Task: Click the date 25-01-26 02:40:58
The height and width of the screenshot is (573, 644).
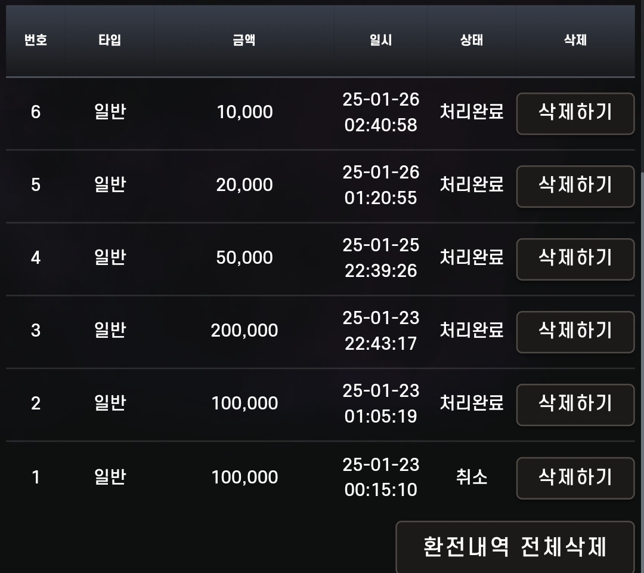Action: click(x=380, y=112)
